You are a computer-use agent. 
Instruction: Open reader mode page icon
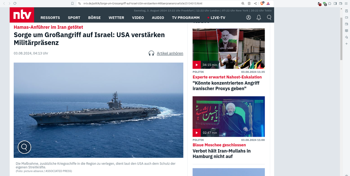pyautogui.click(x=249, y=3)
